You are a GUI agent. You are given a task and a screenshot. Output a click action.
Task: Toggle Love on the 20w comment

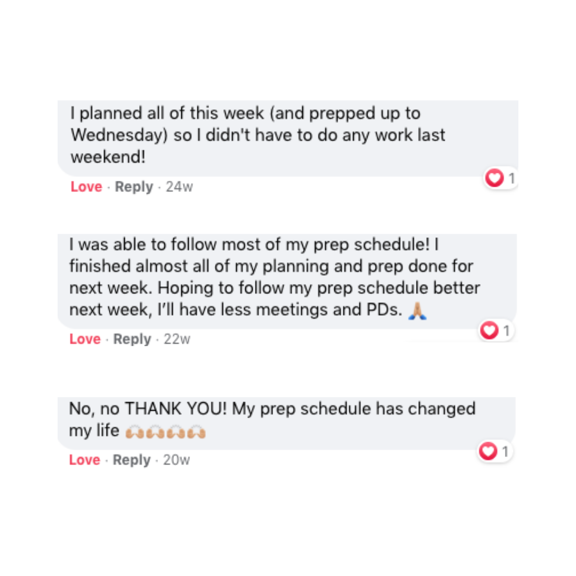click(84, 460)
